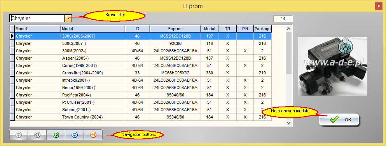This screenshot has width=386, height=146.
Task: Click the record count field showing 14
Action: pos(283,19)
